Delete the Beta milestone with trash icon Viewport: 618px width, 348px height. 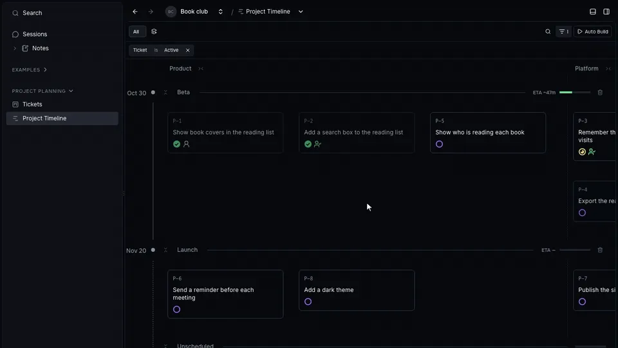pyautogui.click(x=600, y=92)
